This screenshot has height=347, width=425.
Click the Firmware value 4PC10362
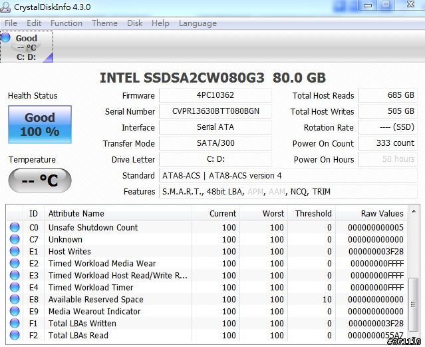point(215,95)
